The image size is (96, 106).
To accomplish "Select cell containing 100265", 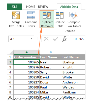I will click(26, 62).
